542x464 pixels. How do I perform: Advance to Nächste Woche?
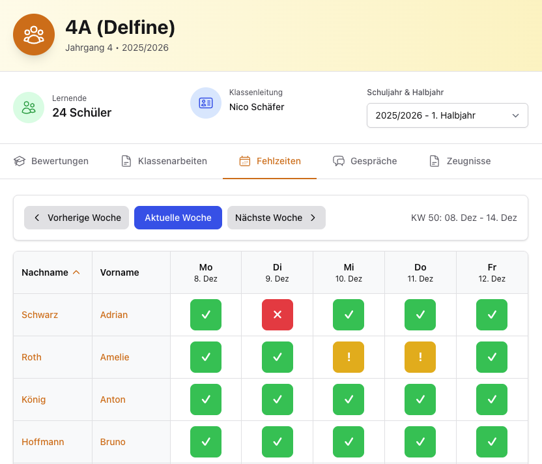point(276,218)
